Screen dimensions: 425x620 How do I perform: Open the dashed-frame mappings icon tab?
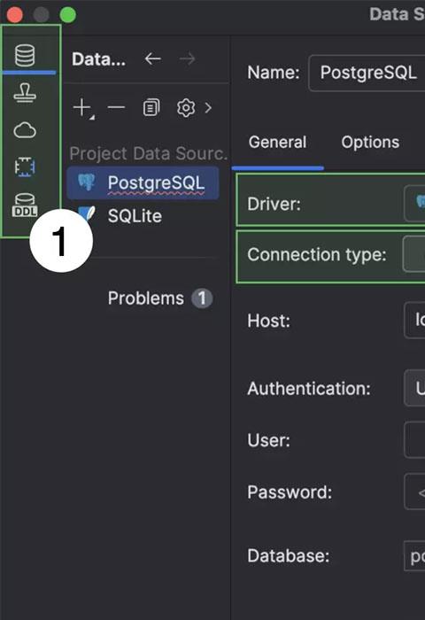click(x=25, y=167)
